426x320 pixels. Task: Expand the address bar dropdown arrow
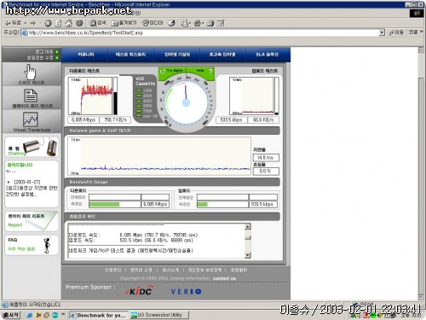coord(382,32)
